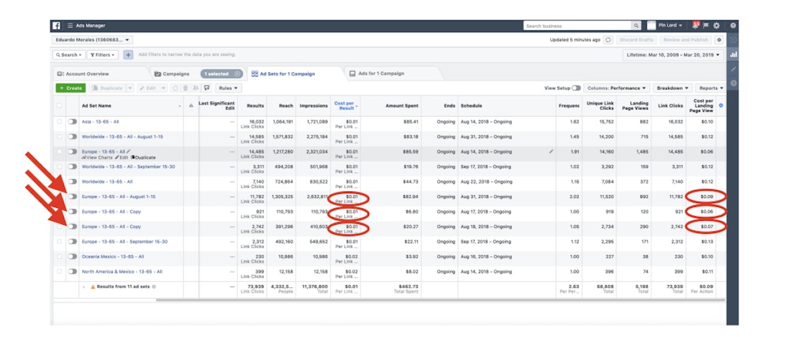Open the charts panel icon in the right sidebar

(x=733, y=54)
